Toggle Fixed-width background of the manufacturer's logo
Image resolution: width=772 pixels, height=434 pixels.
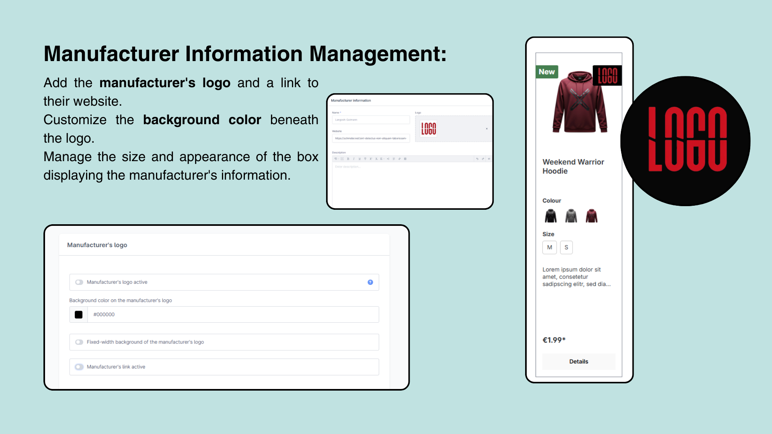click(79, 342)
